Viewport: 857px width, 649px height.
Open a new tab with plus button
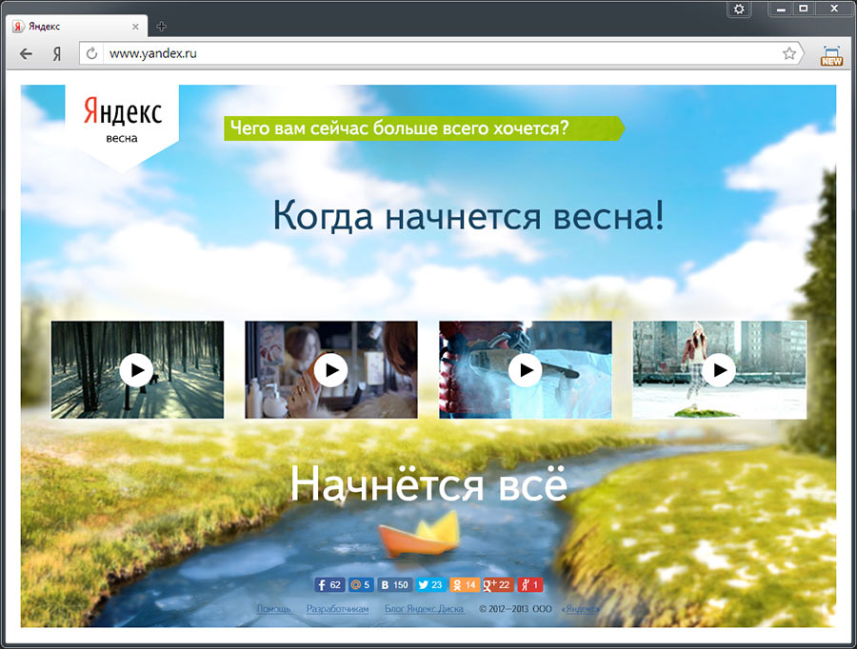[x=161, y=27]
